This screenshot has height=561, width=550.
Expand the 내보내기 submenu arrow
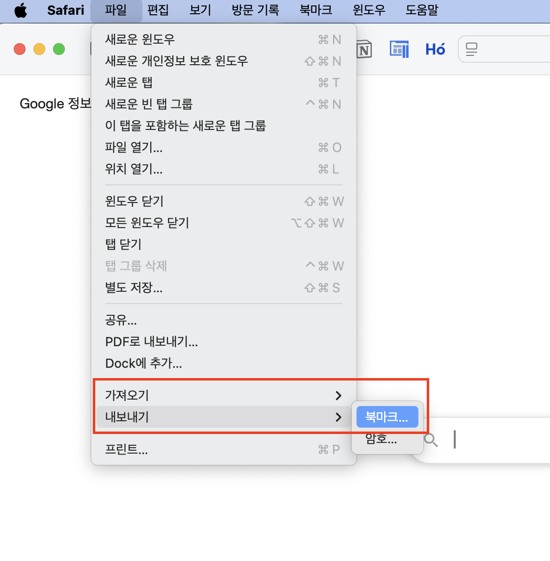pyautogui.click(x=338, y=417)
